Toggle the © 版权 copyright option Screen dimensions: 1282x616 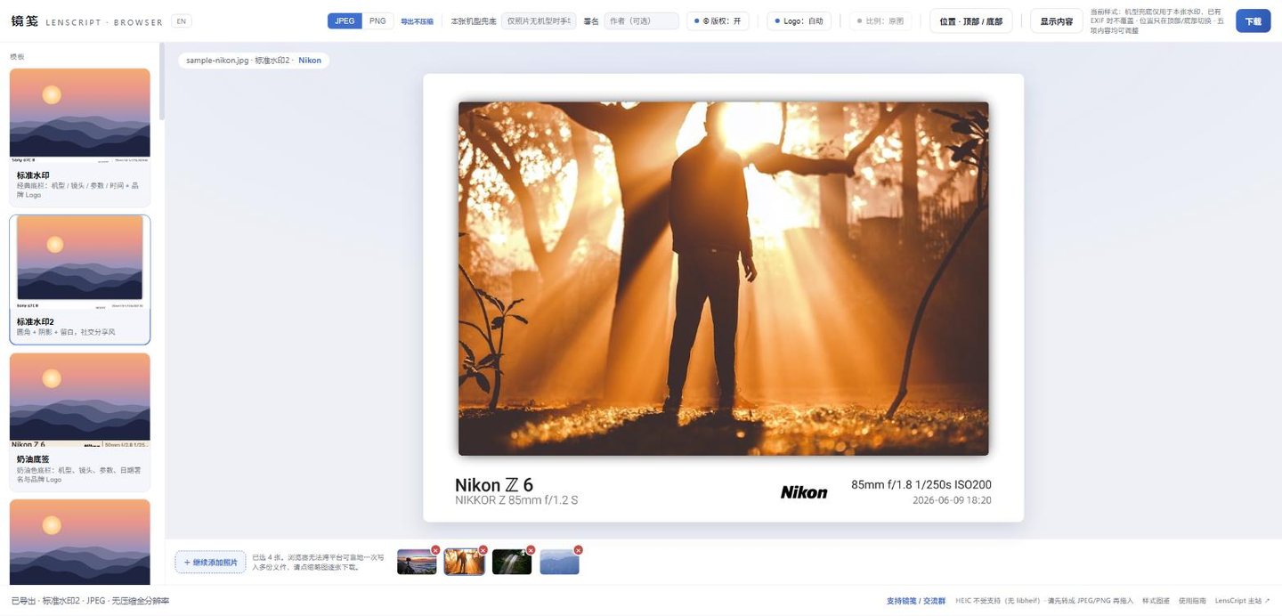coord(718,20)
